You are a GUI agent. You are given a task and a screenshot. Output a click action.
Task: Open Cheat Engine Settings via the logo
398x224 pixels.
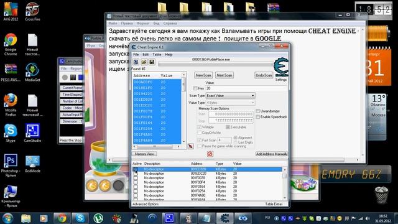(281, 67)
